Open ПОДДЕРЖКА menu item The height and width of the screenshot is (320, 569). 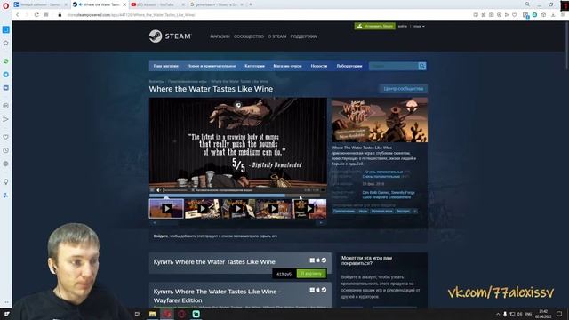303,36
